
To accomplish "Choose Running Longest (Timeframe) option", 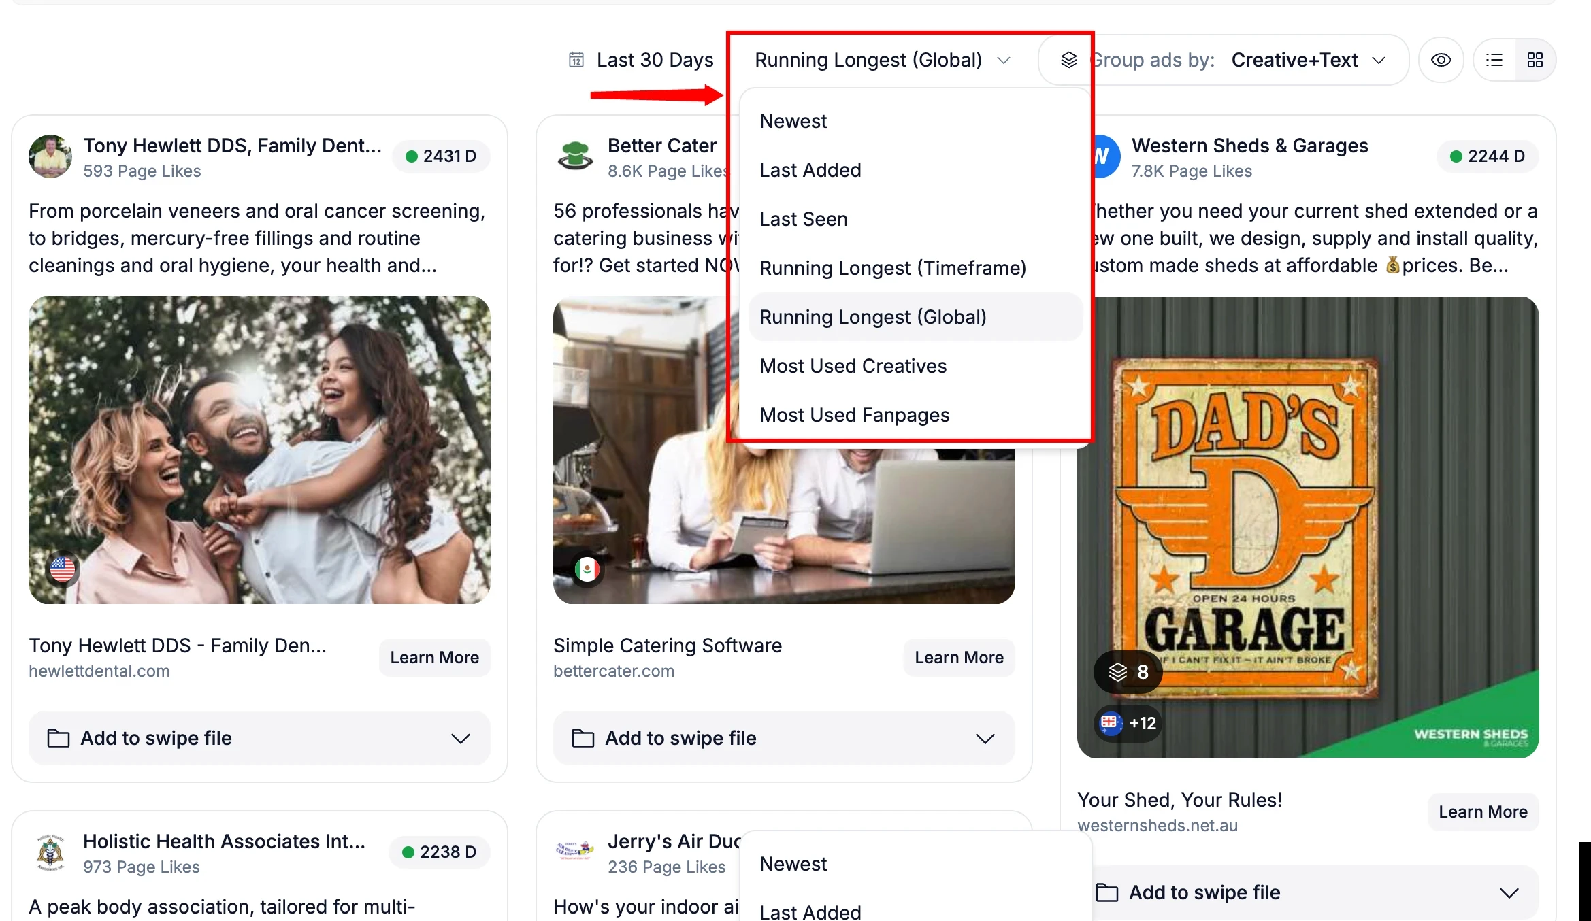I will click(x=892, y=268).
